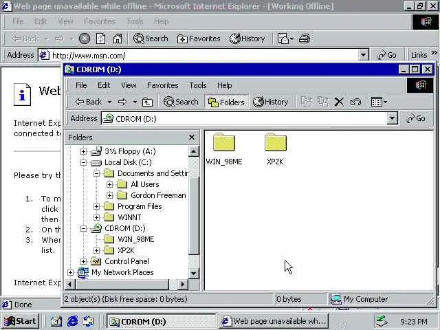The height and width of the screenshot is (330, 440).
Task: Switch to Web page unavailable taskbar button
Action: click(274, 321)
